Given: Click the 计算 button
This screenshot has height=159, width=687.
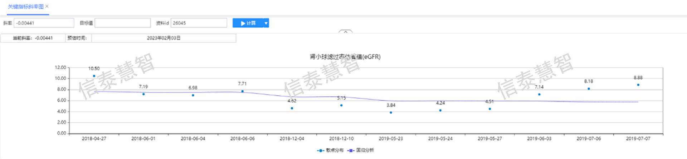Looking at the screenshot, I should coord(248,23).
